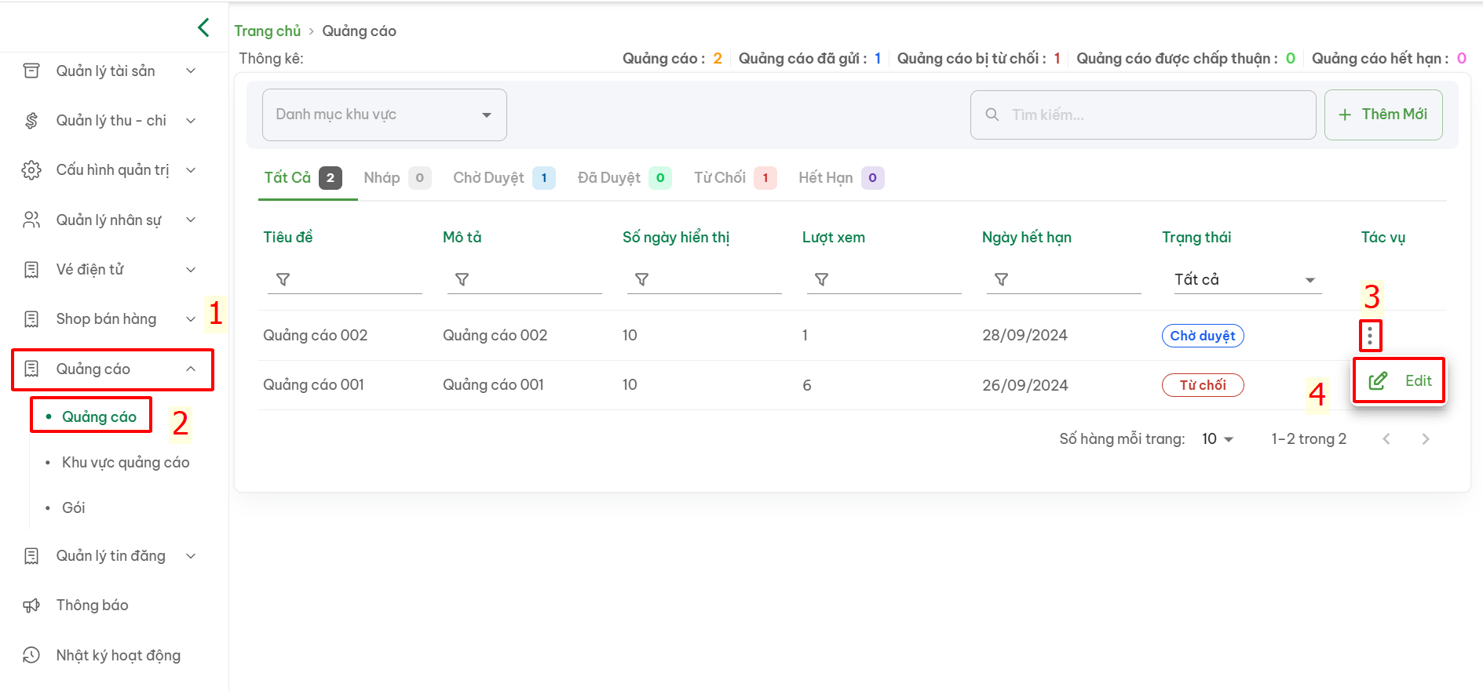Click the Mô tả column filter icon
Image resolution: width=1483 pixels, height=691 pixels.
click(x=462, y=279)
